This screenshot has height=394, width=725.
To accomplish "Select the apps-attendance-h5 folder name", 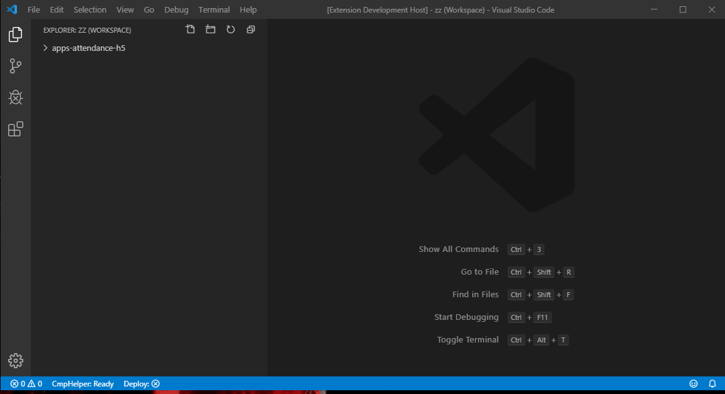I will 88,48.
